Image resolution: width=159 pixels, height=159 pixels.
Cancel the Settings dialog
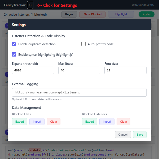coord(123,135)
